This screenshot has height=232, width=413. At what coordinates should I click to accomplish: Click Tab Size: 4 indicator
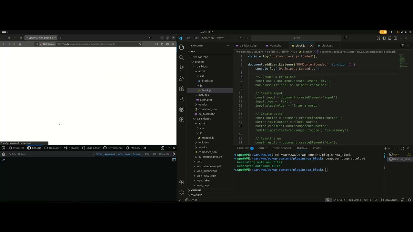[355, 200]
